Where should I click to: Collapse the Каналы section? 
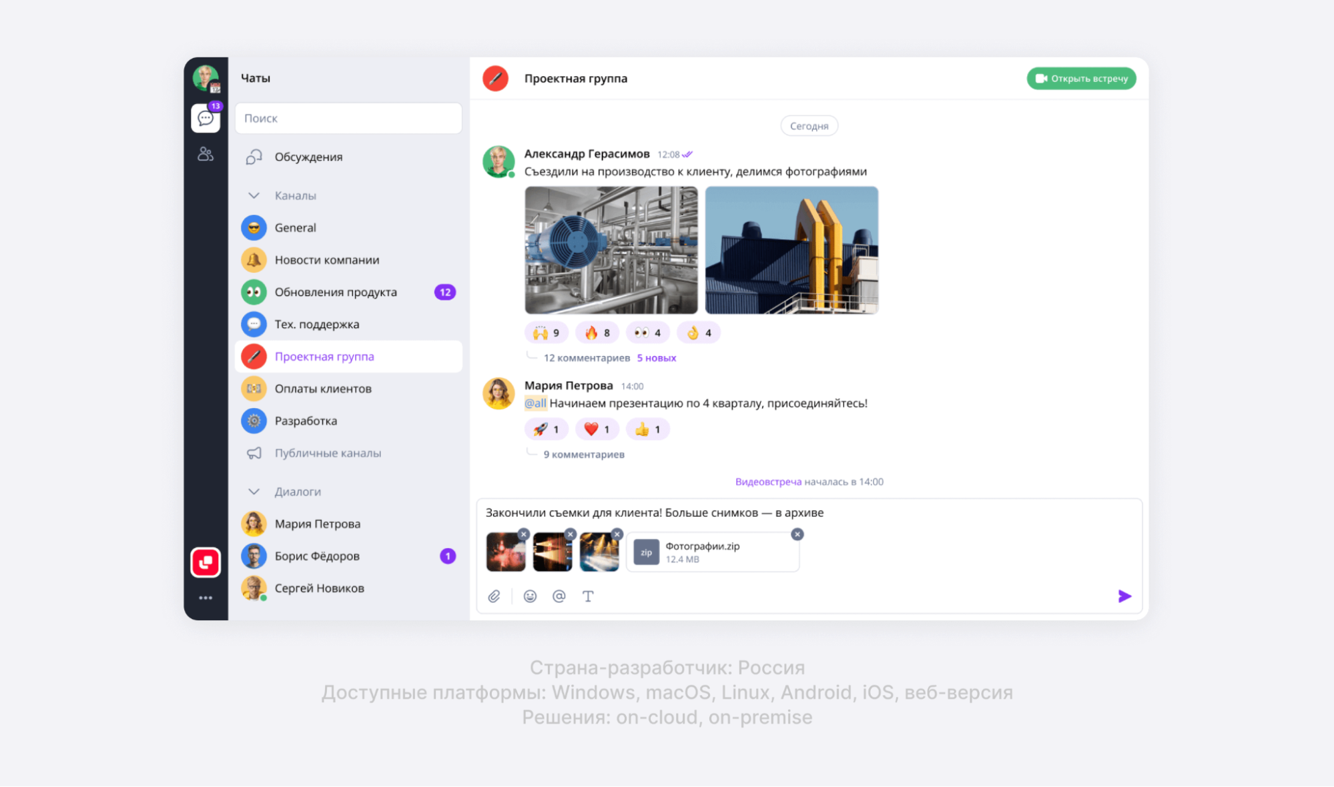pyautogui.click(x=254, y=195)
